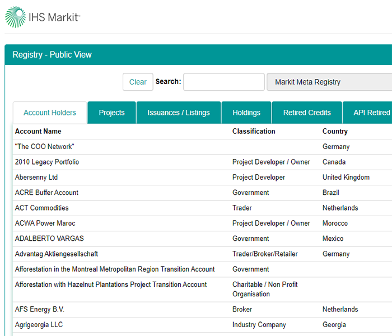Image resolution: width=392 pixels, height=336 pixels.
Task: Sort by Account Name column header
Action: (x=38, y=131)
